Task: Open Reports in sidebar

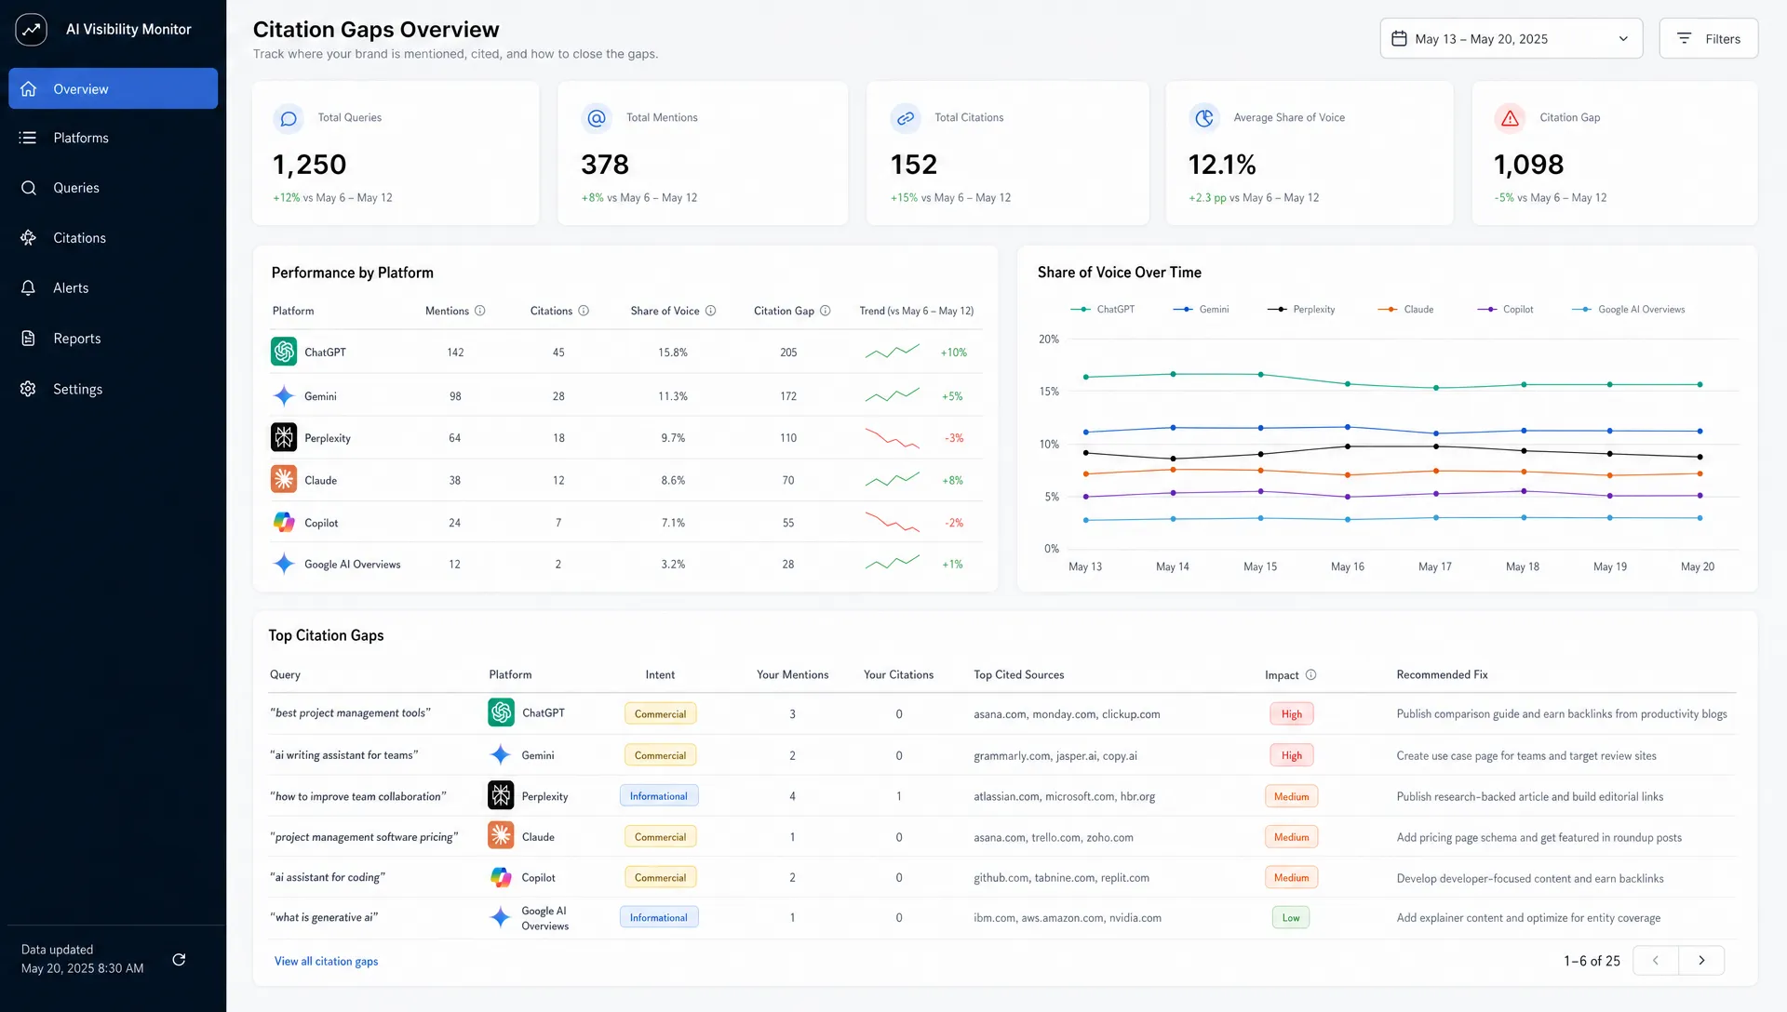Action: point(113,339)
